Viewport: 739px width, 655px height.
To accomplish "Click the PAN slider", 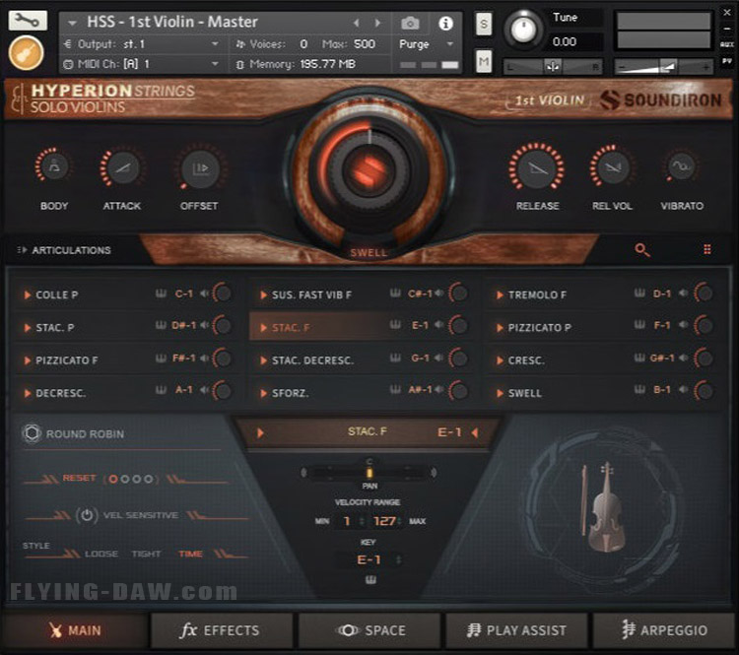I will tap(369, 472).
